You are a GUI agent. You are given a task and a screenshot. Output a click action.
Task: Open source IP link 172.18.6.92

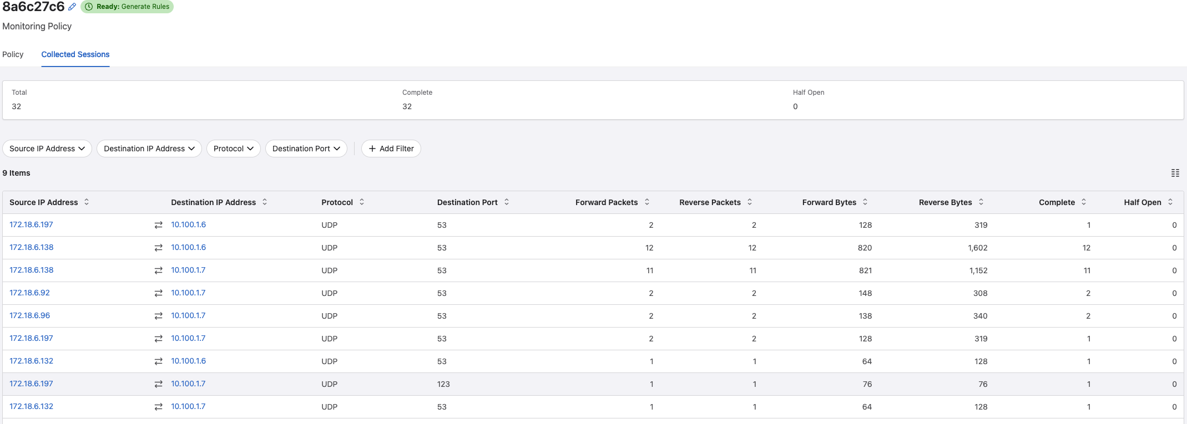[x=29, y=293]
